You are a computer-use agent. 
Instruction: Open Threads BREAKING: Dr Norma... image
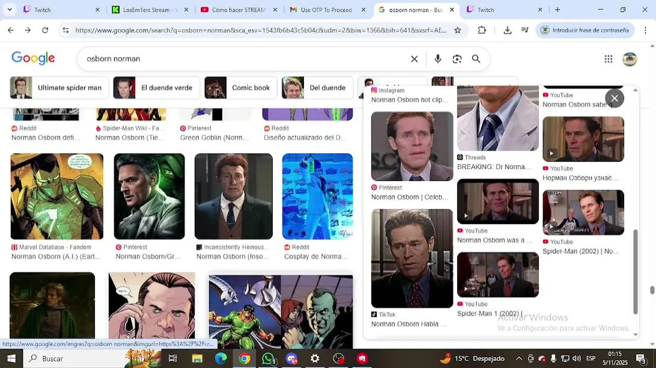[x=498, y=119]
